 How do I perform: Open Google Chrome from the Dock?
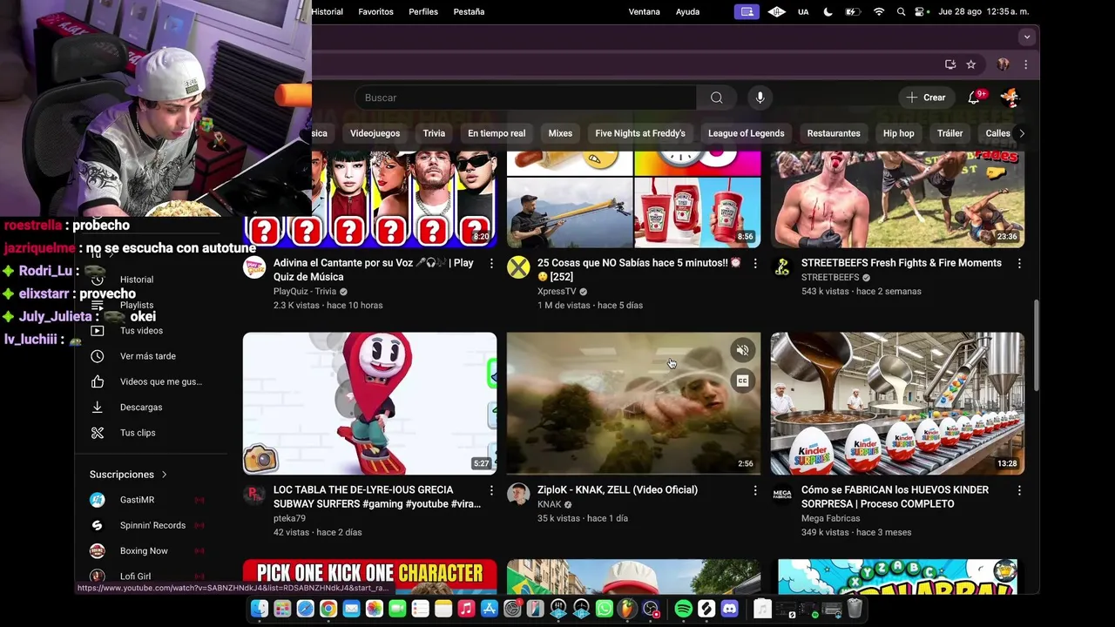tap(328, 610)
